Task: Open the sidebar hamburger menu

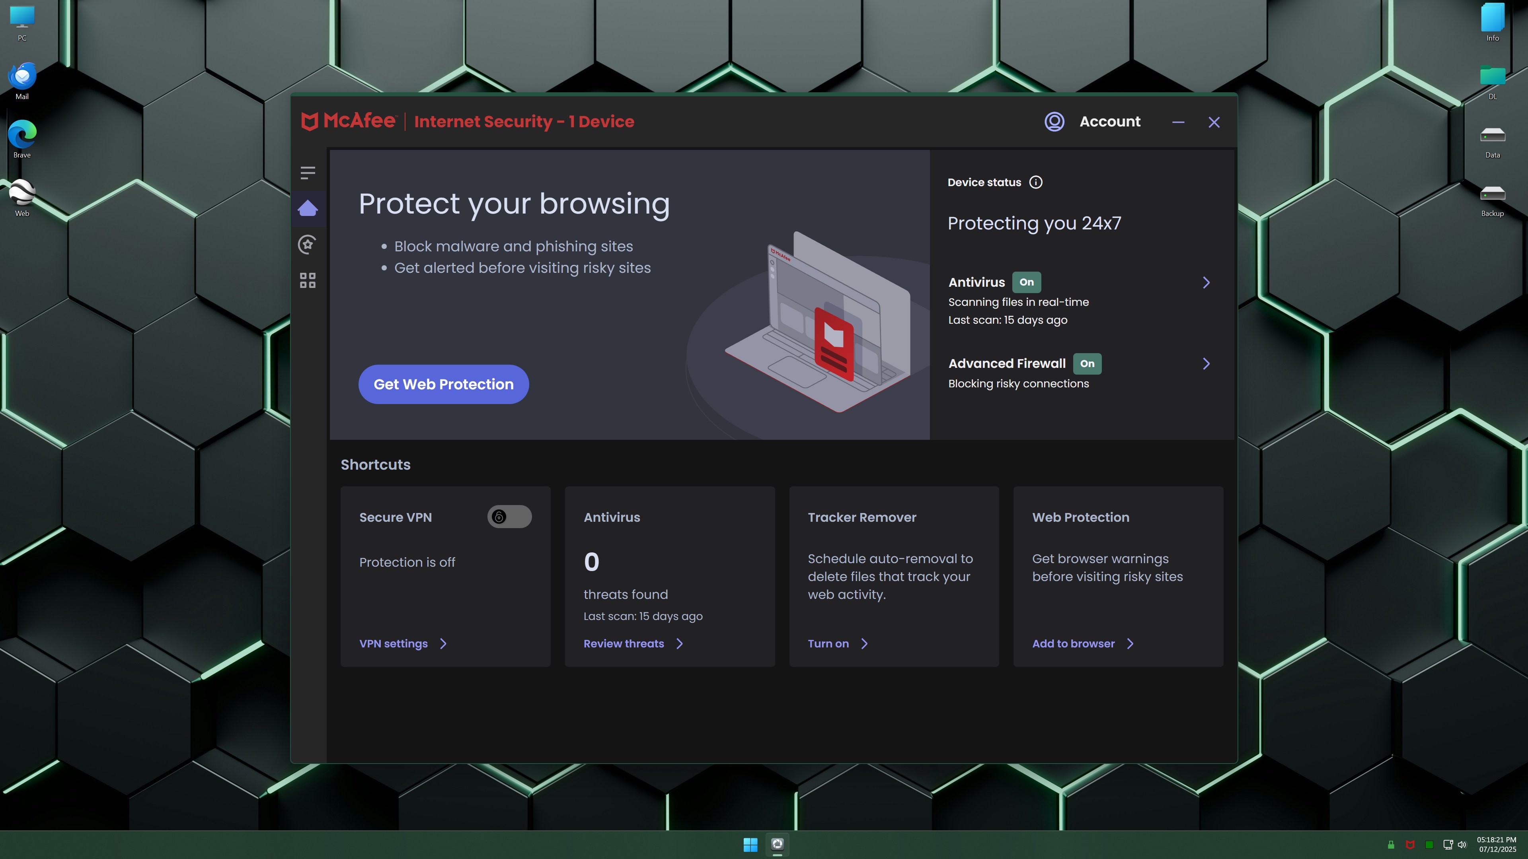Action: coord(308,173)
